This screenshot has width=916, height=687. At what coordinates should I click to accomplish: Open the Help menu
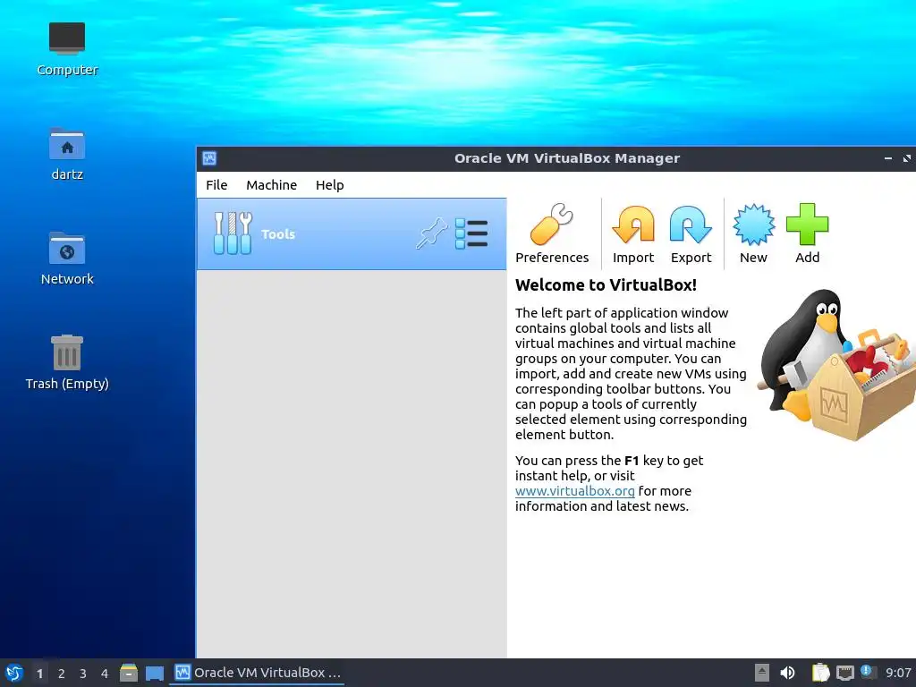coord(329,184)
